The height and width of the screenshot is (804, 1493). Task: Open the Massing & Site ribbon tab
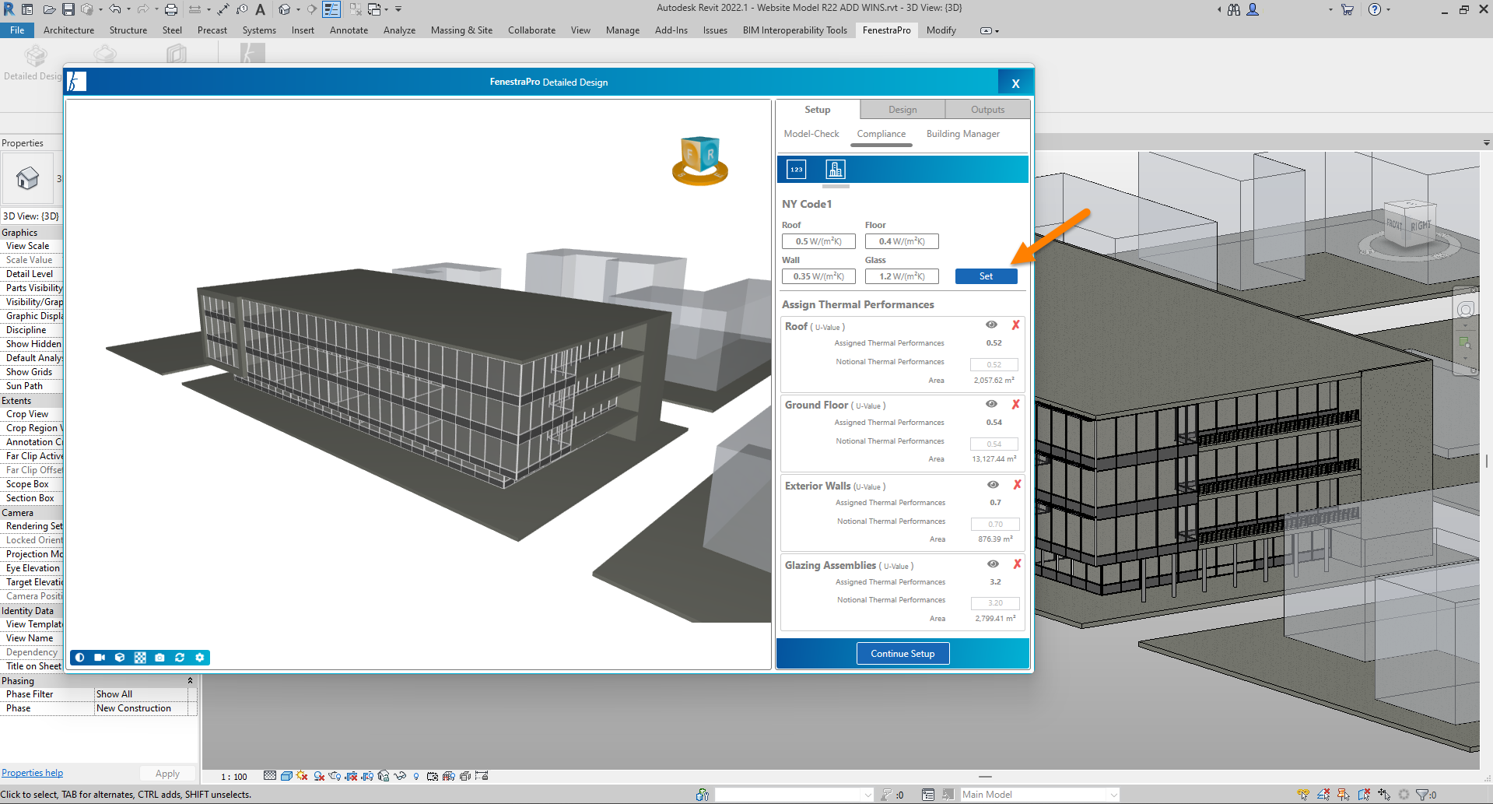click(x=461, y=30)
